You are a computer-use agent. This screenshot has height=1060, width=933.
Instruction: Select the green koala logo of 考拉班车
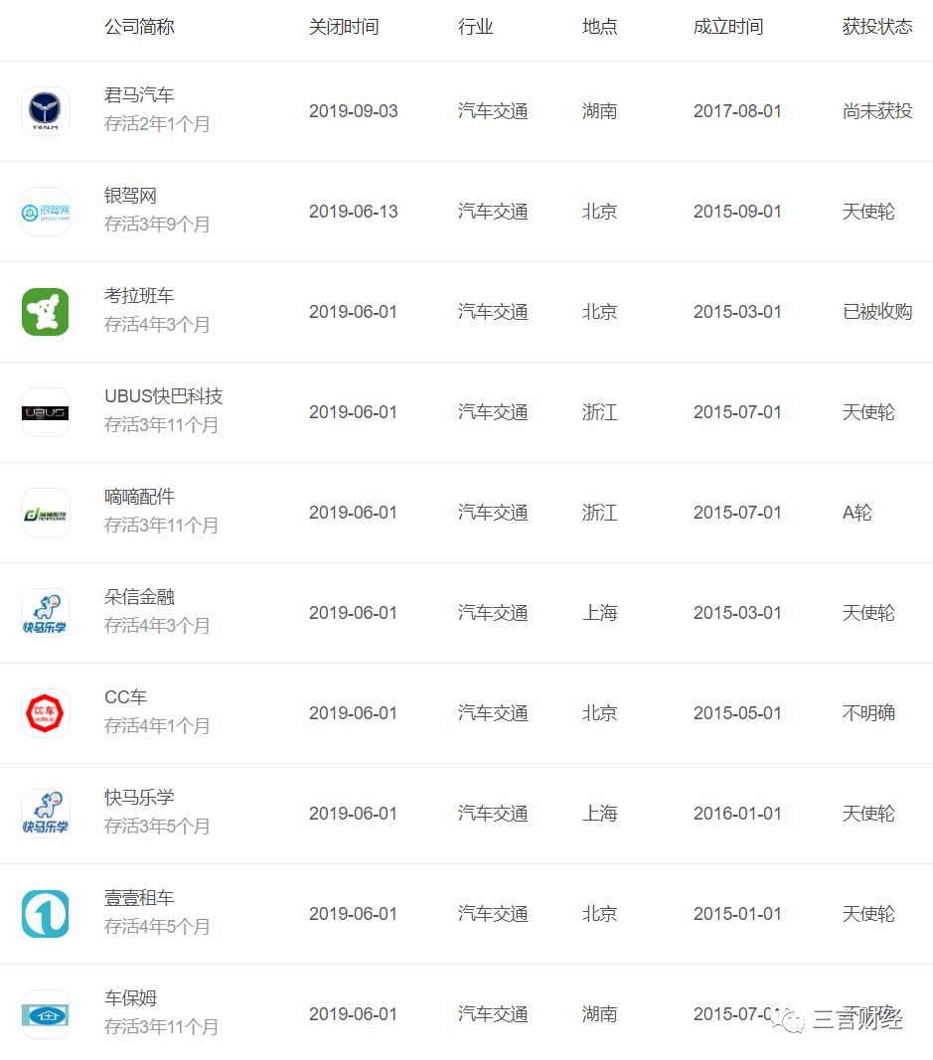click(46, 312)
